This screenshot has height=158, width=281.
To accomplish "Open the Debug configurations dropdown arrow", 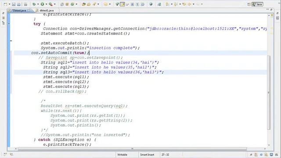I will [x=38, y=4].
